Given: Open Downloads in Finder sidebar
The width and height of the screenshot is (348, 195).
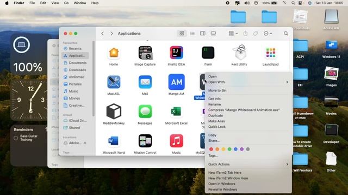Looking at the screenshot, I should point(75,70).
